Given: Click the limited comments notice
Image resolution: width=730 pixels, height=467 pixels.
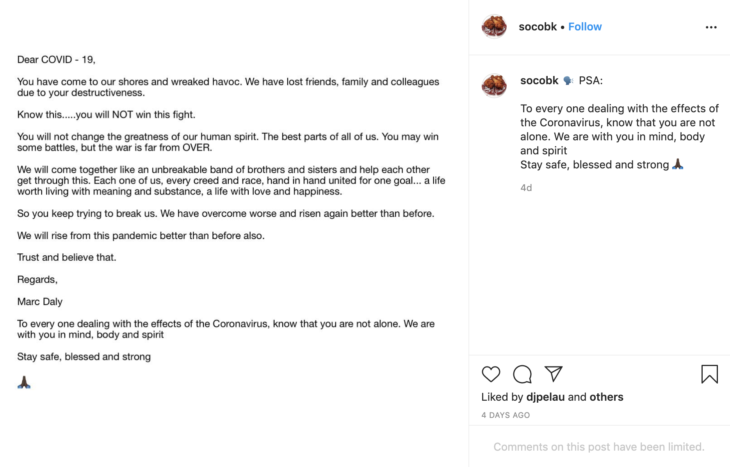Looking at the screenshot, I should 599,447.
